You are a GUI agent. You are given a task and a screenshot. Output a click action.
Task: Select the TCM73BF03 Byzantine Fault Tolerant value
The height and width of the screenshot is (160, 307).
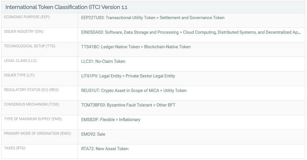128,105
